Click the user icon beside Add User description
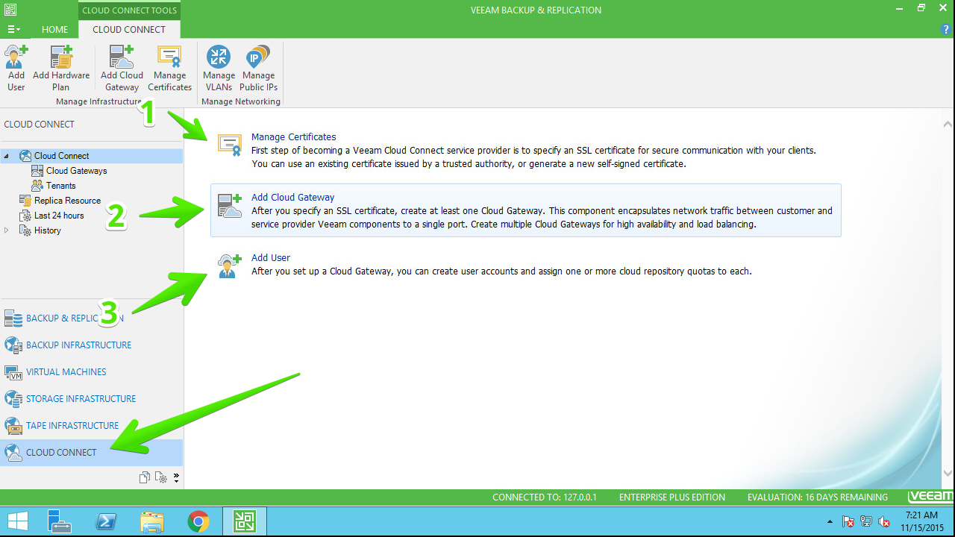This screenshot has height=537, width=955. click(x=229, y=266)
